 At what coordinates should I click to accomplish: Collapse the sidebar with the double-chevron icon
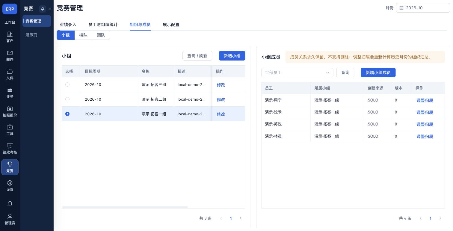(x=50, y=9)
